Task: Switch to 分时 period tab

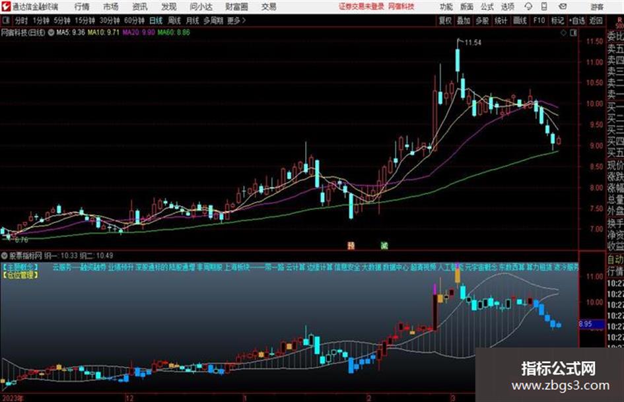Action: [x=21, y=20]
